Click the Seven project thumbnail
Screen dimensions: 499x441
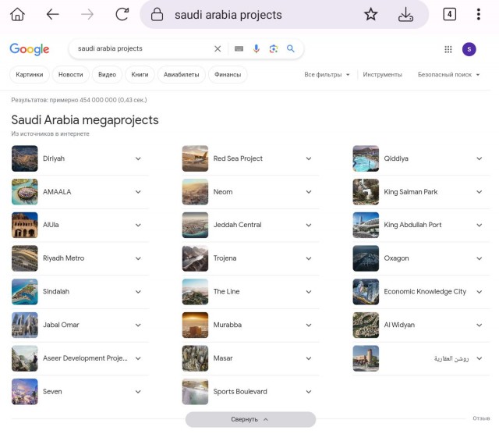pyautogui.click(x=24, y=392)
